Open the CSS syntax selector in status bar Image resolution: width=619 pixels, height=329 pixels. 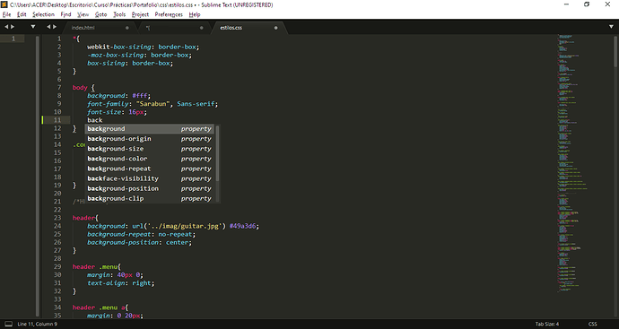[x=593, y=324]
